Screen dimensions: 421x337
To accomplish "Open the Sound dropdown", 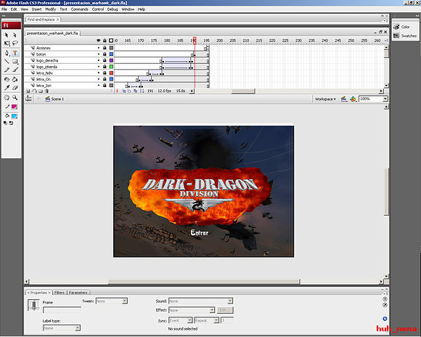I will [201, 301].
